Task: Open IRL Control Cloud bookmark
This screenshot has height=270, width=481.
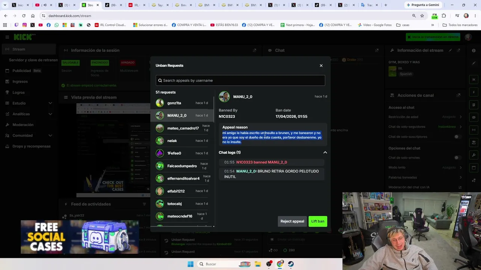Action: pyautogui.click(x=110, y=25)
